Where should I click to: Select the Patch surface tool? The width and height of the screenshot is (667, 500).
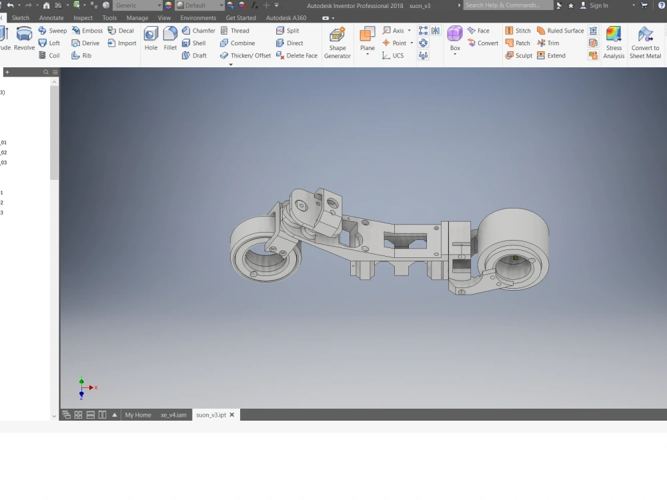tap(518, 43)
